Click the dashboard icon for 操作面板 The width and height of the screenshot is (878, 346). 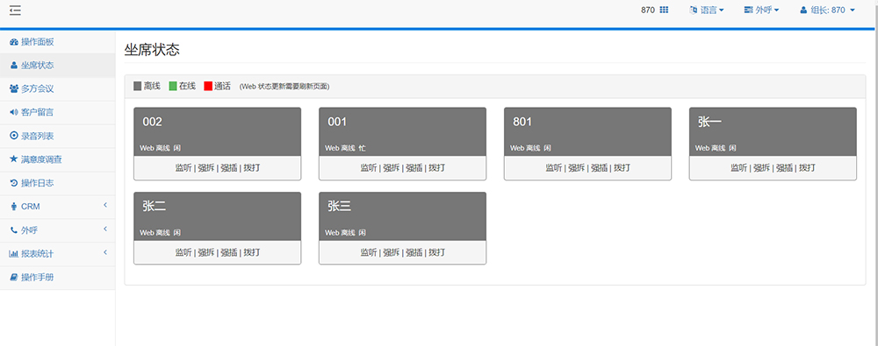pyautogui.click(x=14, y=42)
